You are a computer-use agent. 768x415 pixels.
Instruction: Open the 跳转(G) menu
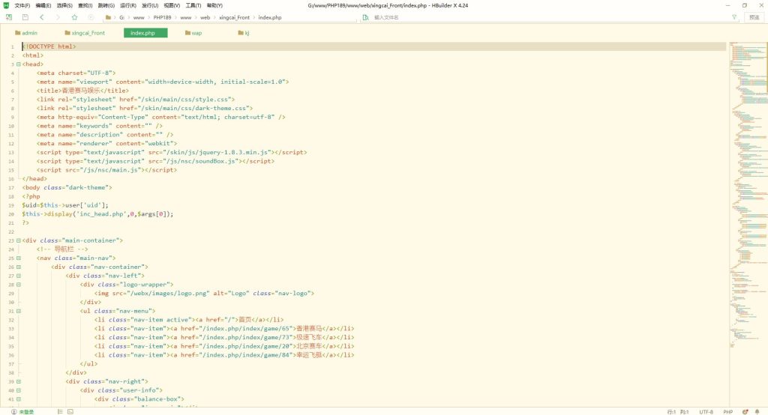coord(106,5)
